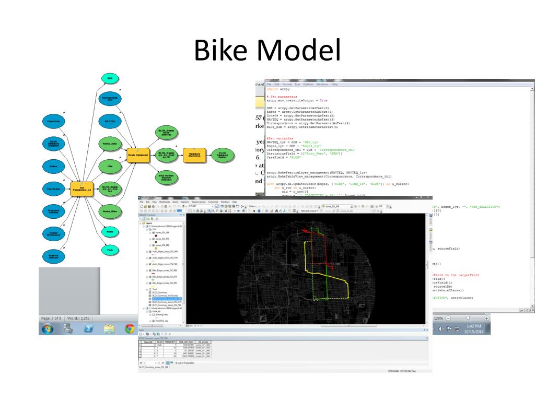Toggle the NAVTEQ_clip layer checkbox
Image resolution: width=535 pixels, height=401 pixels.
[x=154, y=321]
